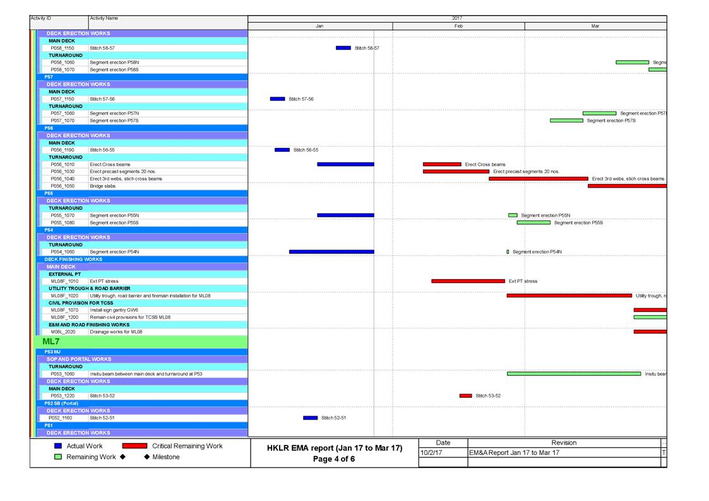709x501 pixels.
Task: Select the green Segment erection P55S bar
Action: coord(533,222)
